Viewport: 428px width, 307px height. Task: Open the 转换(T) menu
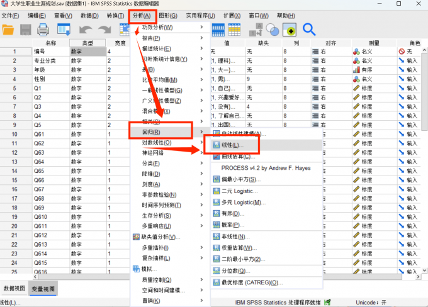pyautogui.click(x=115, y=16)
